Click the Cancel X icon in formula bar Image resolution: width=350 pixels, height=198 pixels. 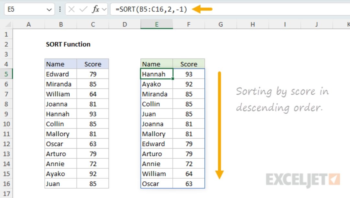pyautogui.click(x=72, y=10)
